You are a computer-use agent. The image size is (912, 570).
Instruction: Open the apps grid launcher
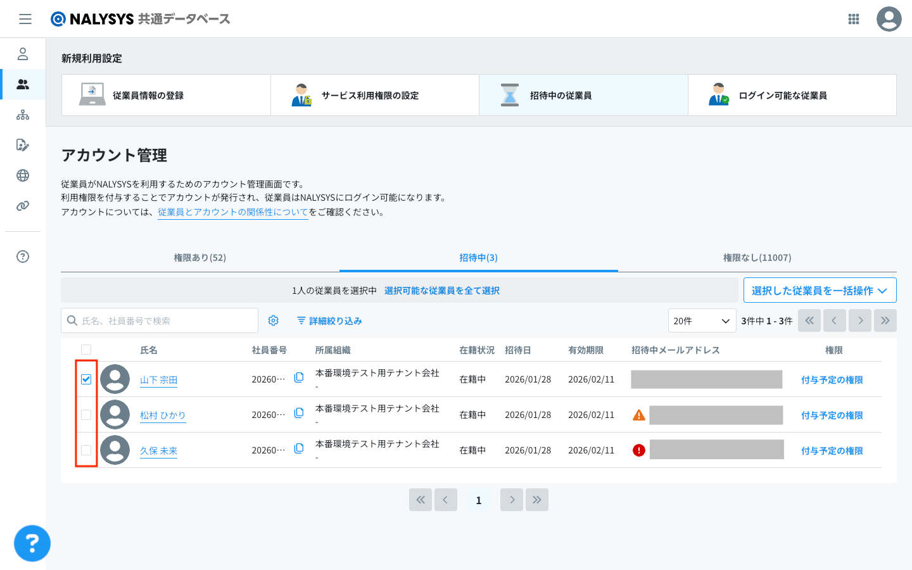[853, 19]
